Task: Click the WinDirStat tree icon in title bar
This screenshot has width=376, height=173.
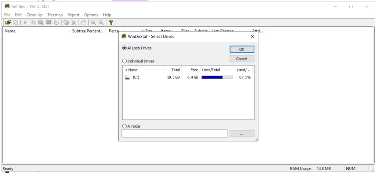Action: point(7,6)
